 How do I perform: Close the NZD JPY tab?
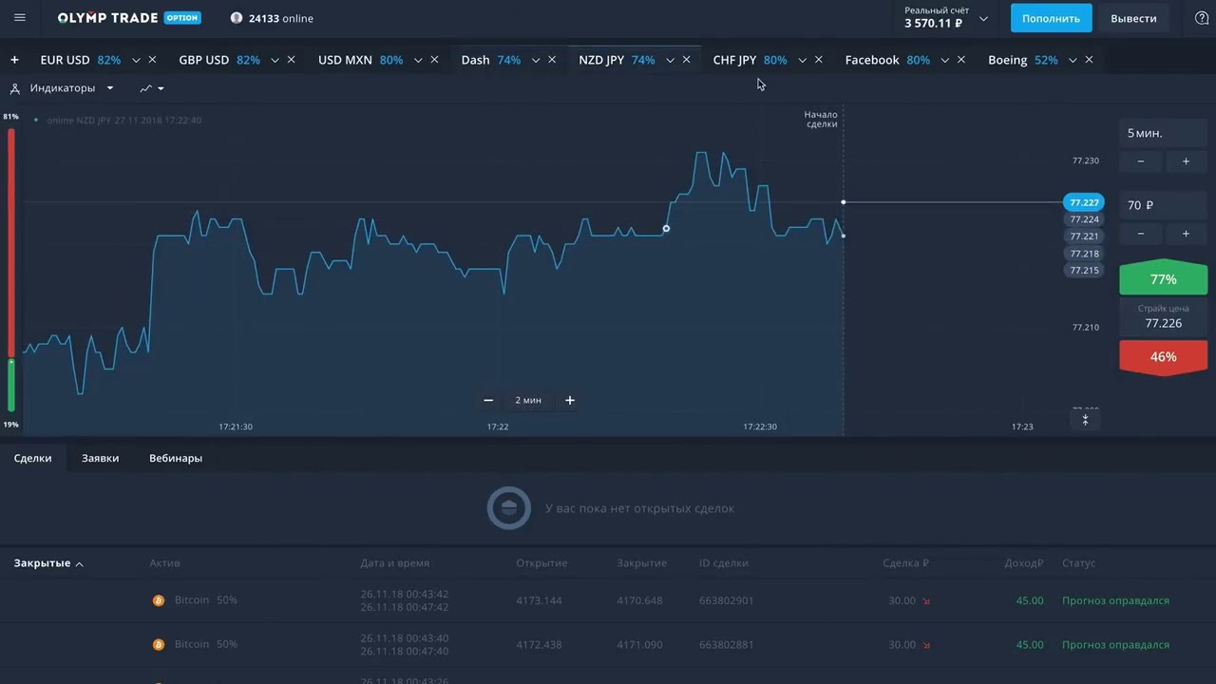(686, 60)
